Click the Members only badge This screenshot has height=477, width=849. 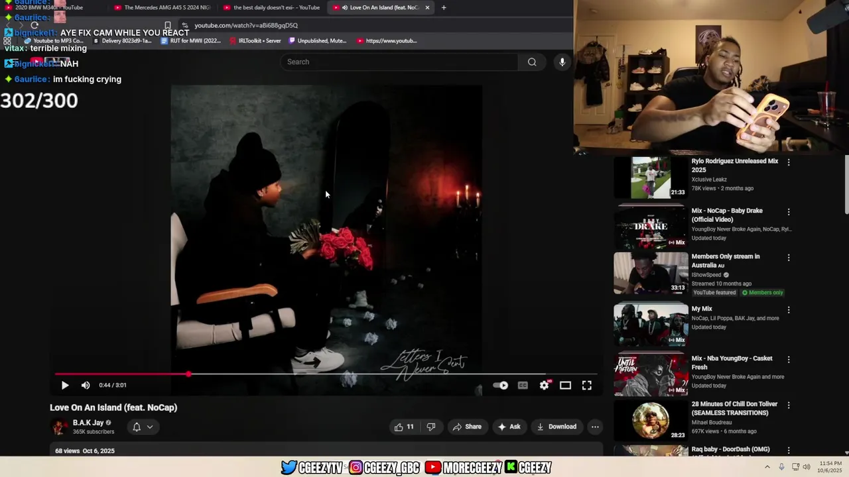762,293
